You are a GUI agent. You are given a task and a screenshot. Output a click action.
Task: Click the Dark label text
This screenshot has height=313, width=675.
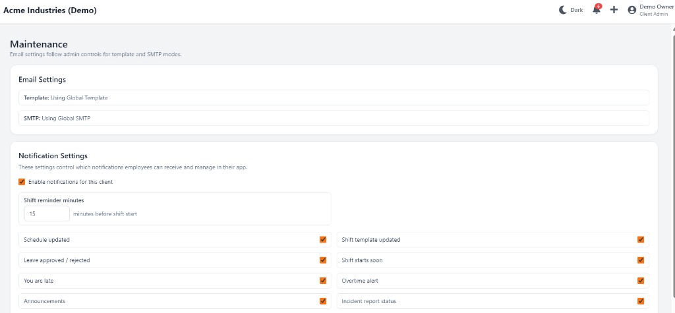click(577, 10)
